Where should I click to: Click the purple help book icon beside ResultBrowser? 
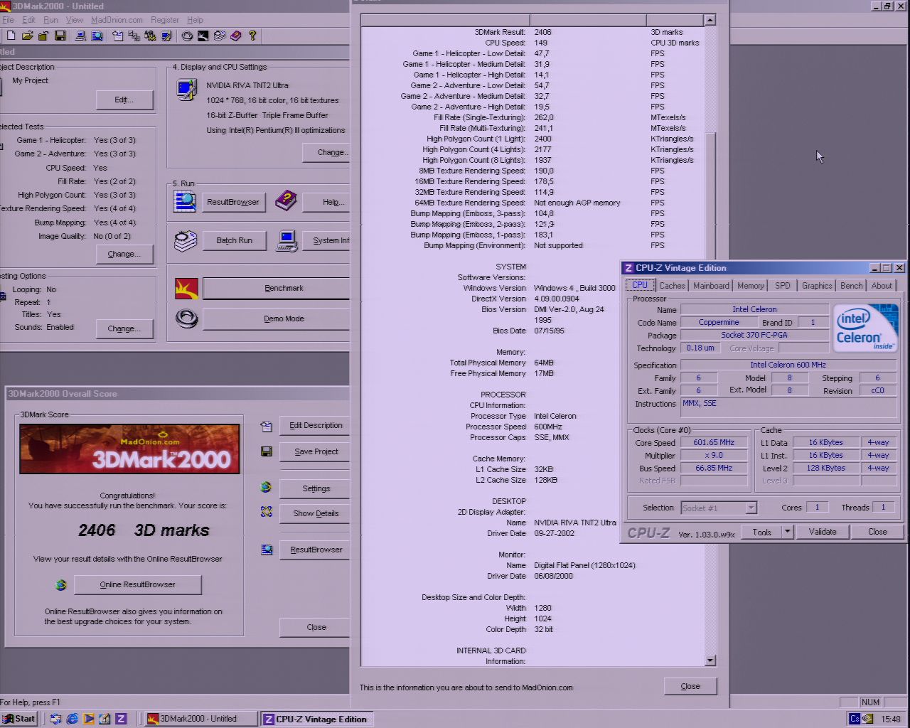[286, 201]
